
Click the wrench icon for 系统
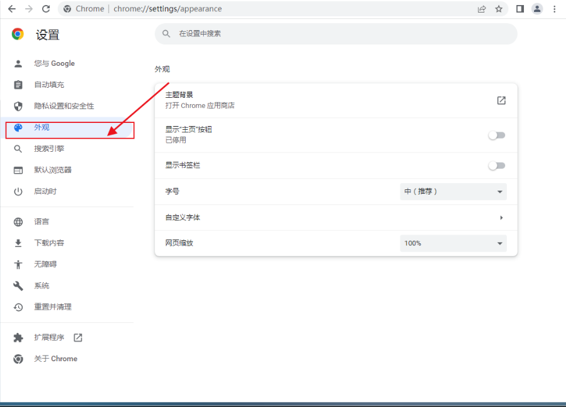(18, 286)
